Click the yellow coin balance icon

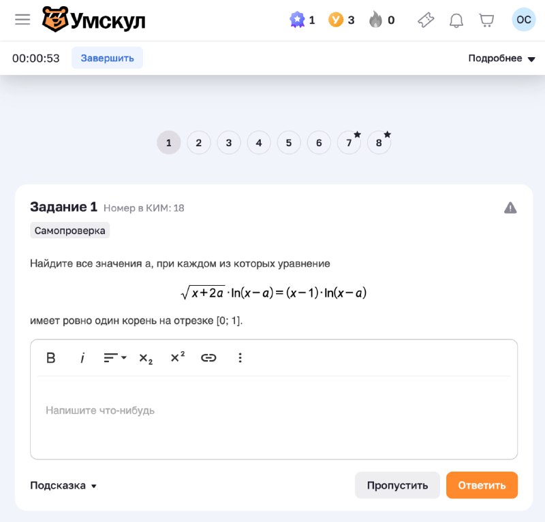[335, 20]
